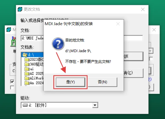Choose the 360驱动 folder icon
The image size is (165, 119).
point(27,64)
